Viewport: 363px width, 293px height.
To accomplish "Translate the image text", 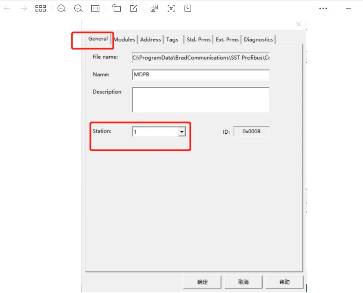I will click(154, 8).
